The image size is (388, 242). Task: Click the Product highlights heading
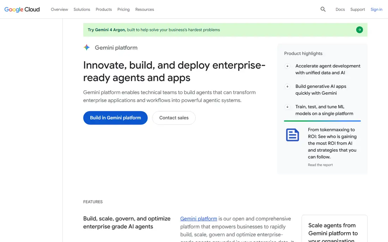[303, 53]
